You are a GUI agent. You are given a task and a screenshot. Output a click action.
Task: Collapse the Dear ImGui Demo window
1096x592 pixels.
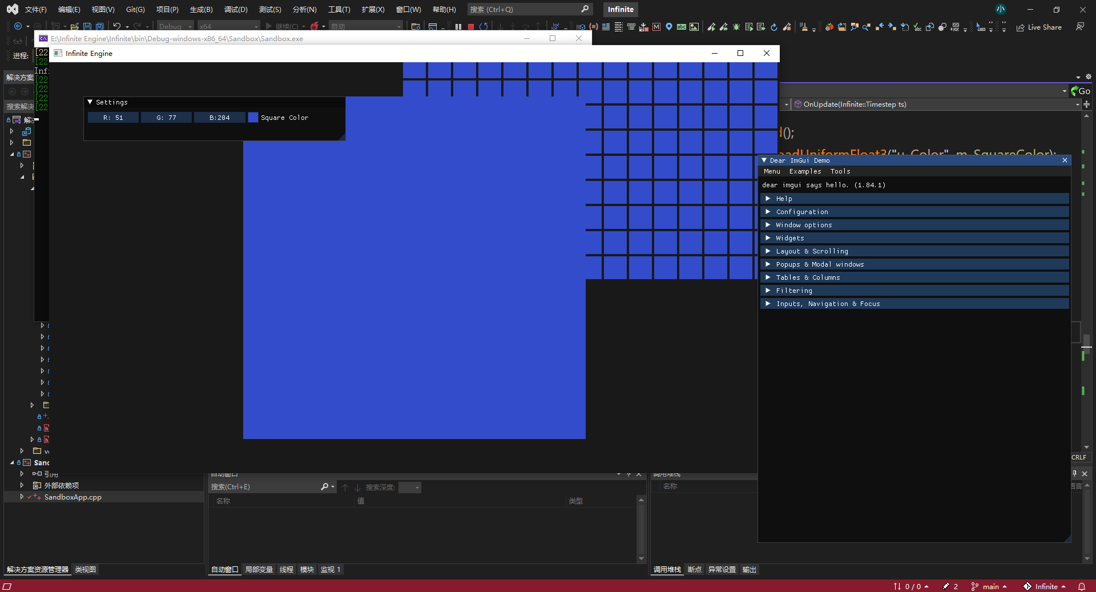tap(764, 160)
